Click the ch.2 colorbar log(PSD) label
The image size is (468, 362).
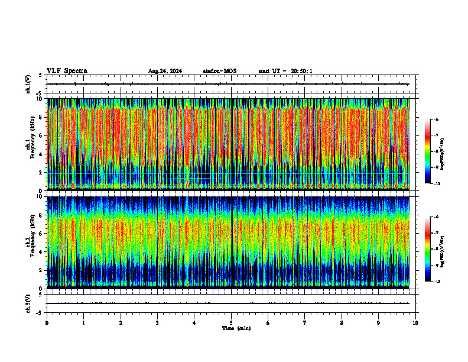(x=443, y=252)
